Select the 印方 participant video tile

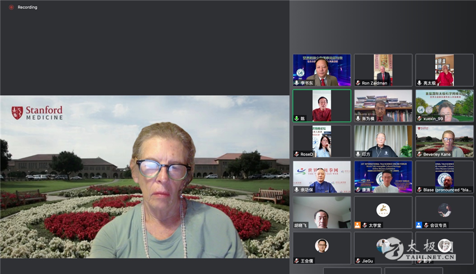point(383,141)
